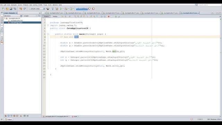Open the Tools menu

50,5
